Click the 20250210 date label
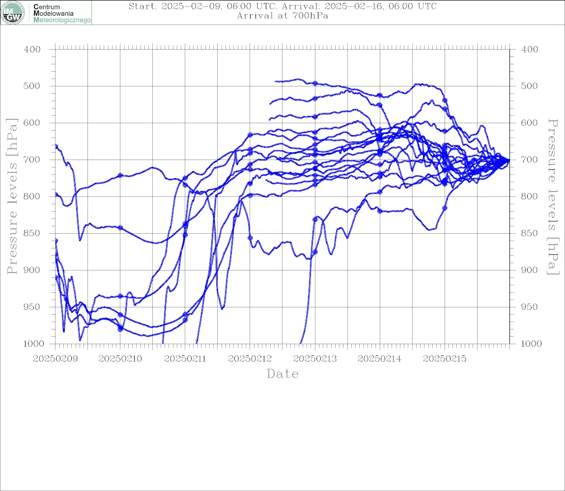The width and height of the screenshot is (565, 491). tap(120, 359)
